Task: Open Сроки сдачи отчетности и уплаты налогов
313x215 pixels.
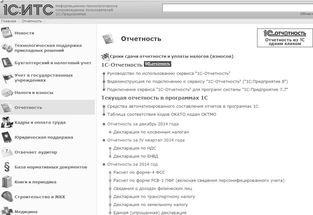Action: click(172, 56)
